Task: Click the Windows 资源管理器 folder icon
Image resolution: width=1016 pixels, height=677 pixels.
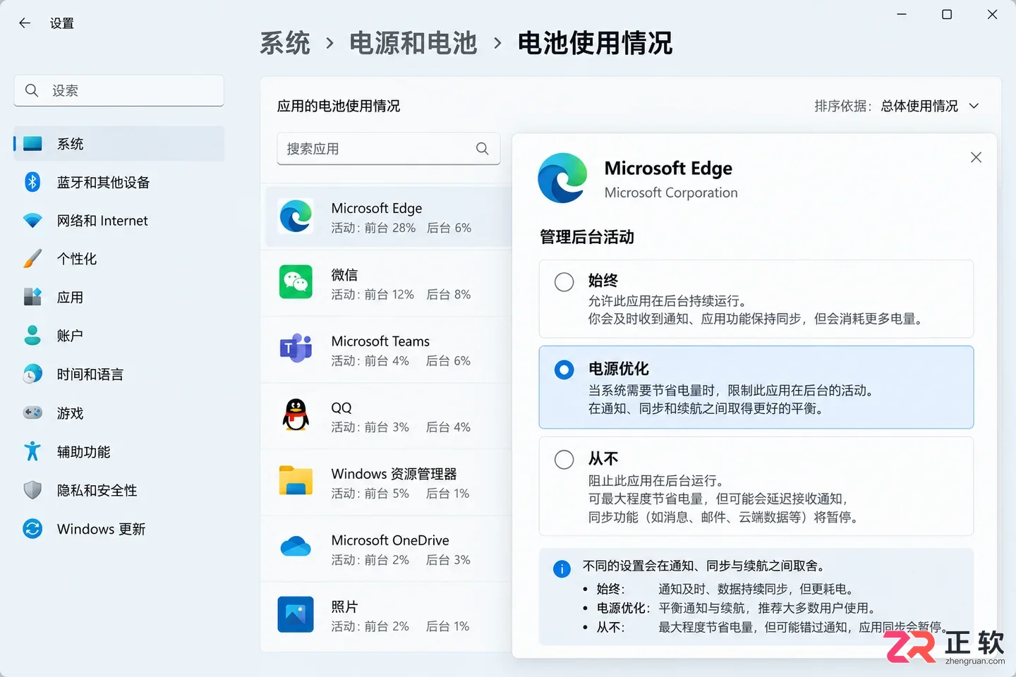Action: pyautogui.click(x=296, y=481)
